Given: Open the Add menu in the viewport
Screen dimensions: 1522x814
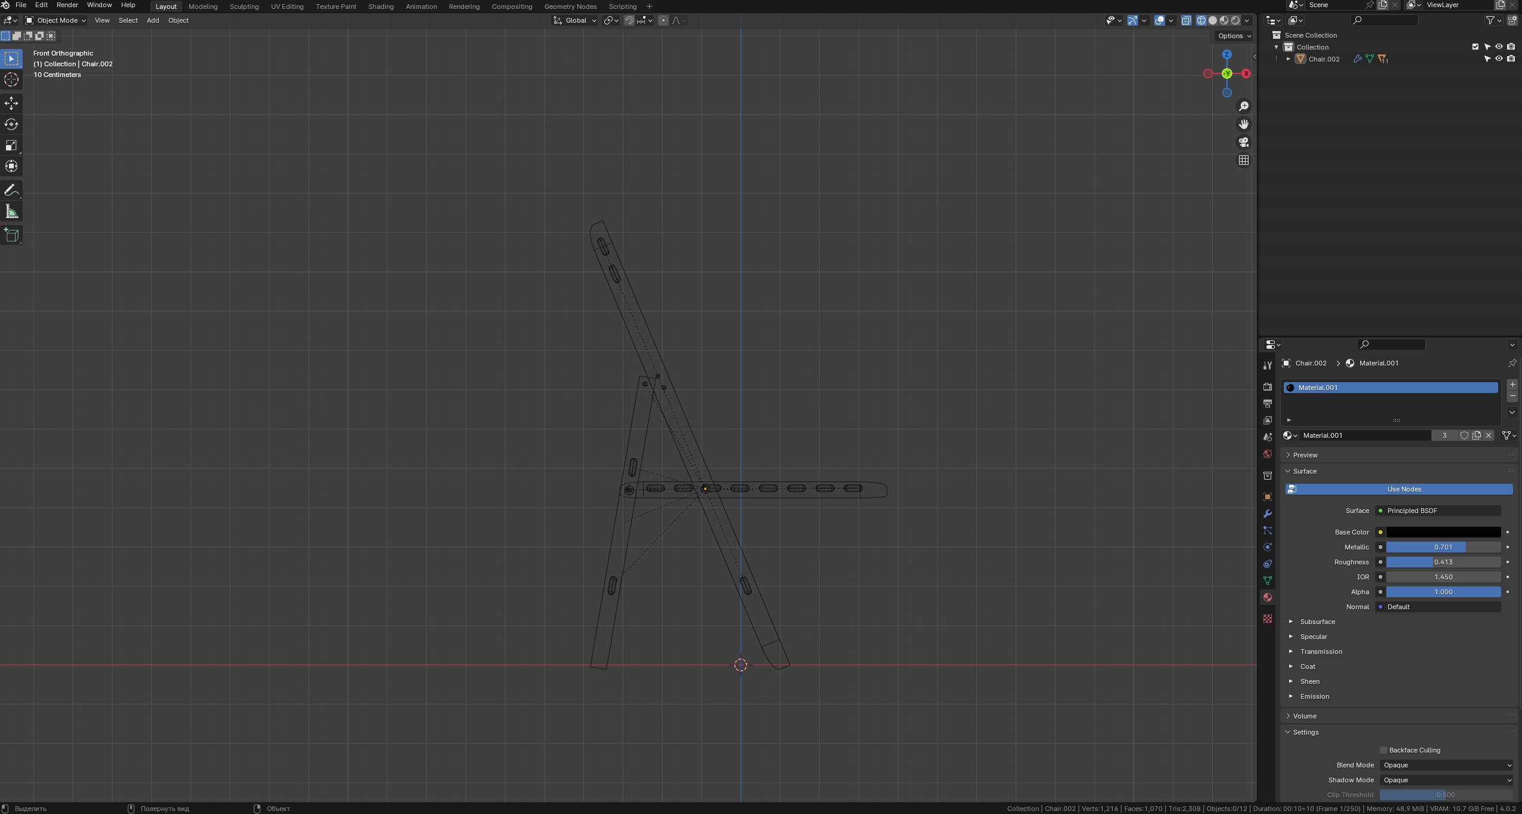Looking at the screenshot, I should 153,20.
